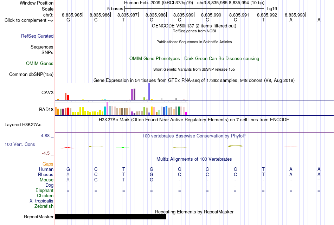Click the 4.88 upper conservation scale value
Screen dimensions: 334x225
pyautogui.click(x=45, y=136)
